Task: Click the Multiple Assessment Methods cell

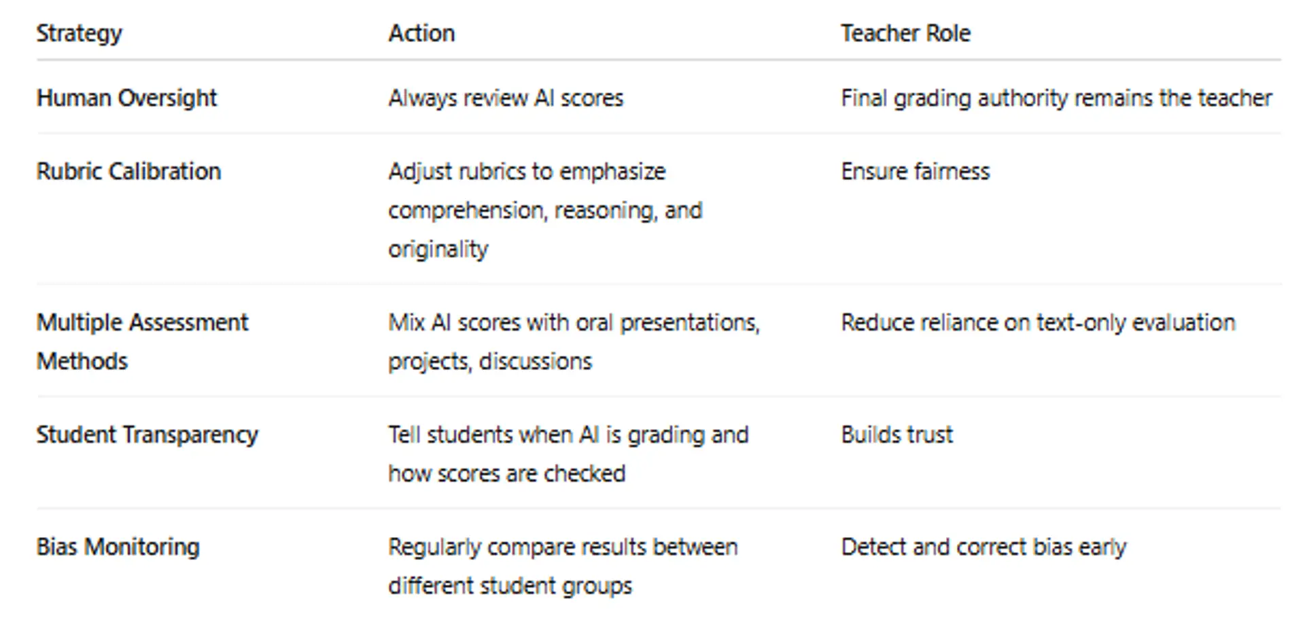Action: click(x=142, y=341)
